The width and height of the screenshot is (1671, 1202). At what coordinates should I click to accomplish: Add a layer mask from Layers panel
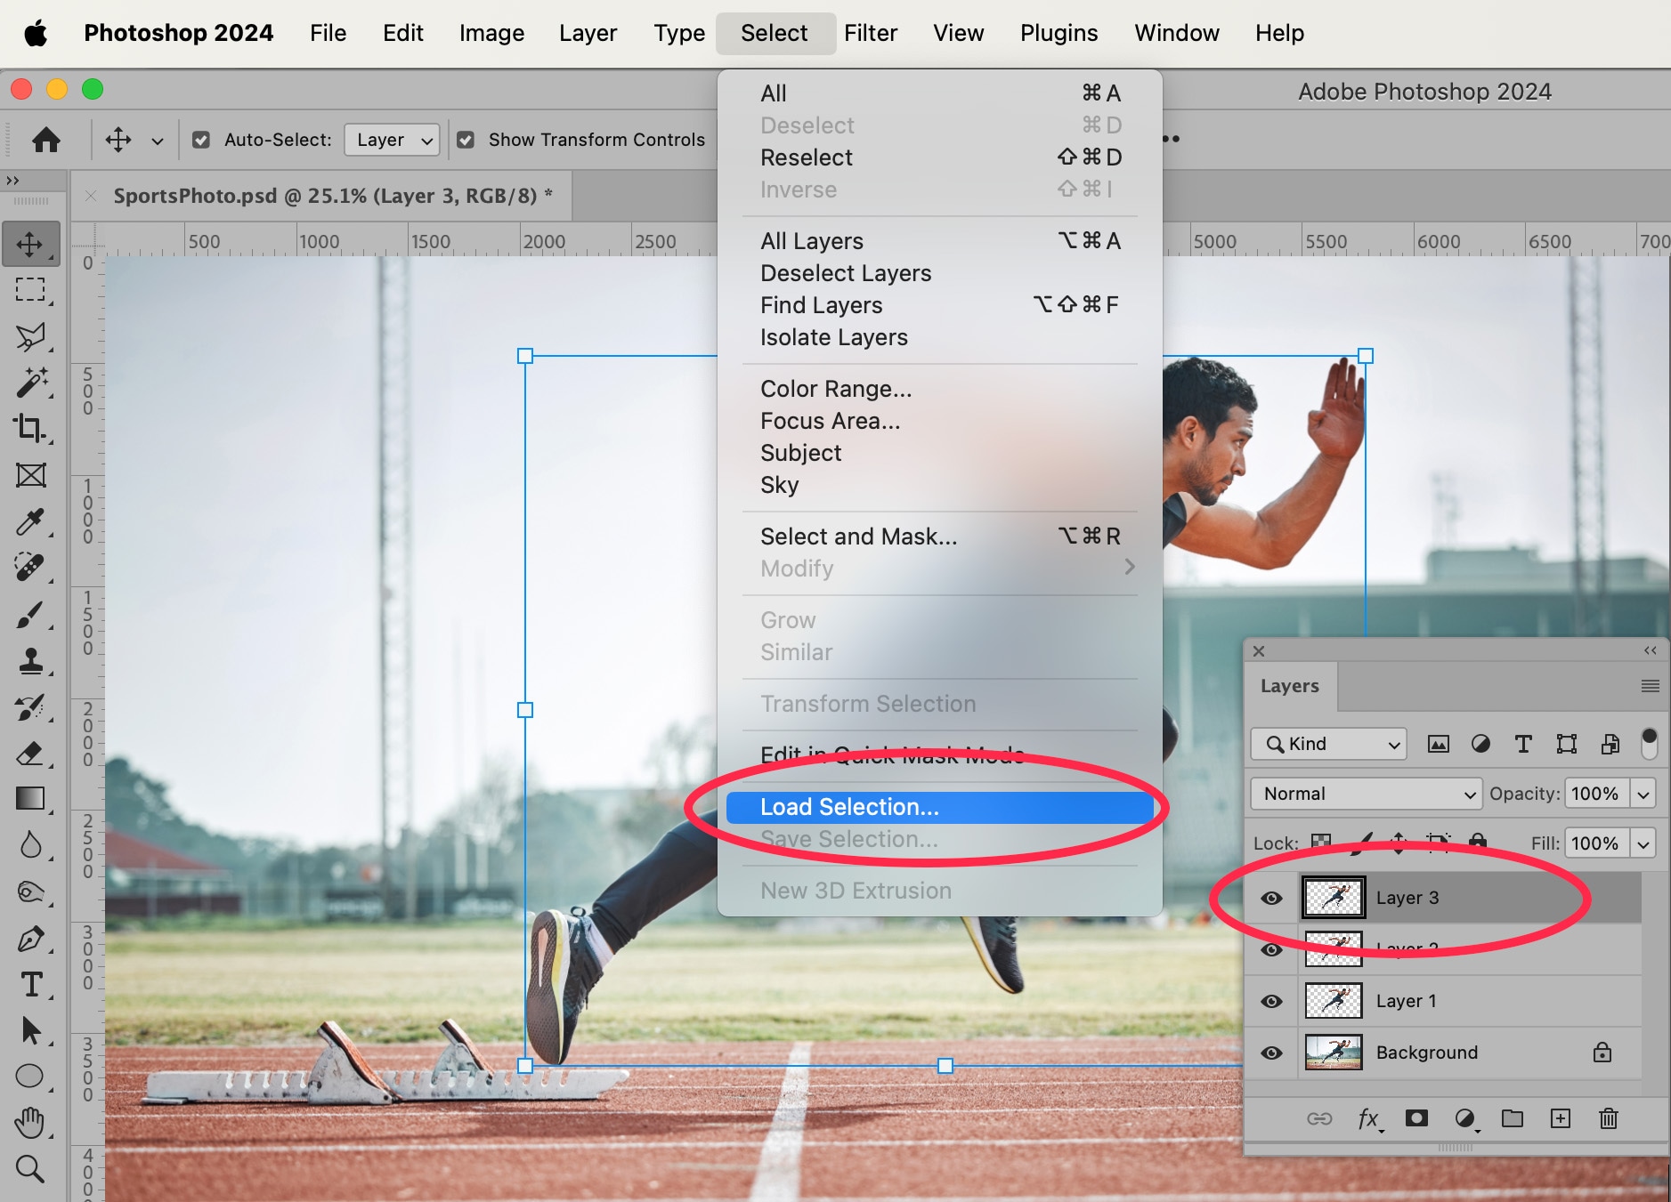(x=1415, y=1118)
